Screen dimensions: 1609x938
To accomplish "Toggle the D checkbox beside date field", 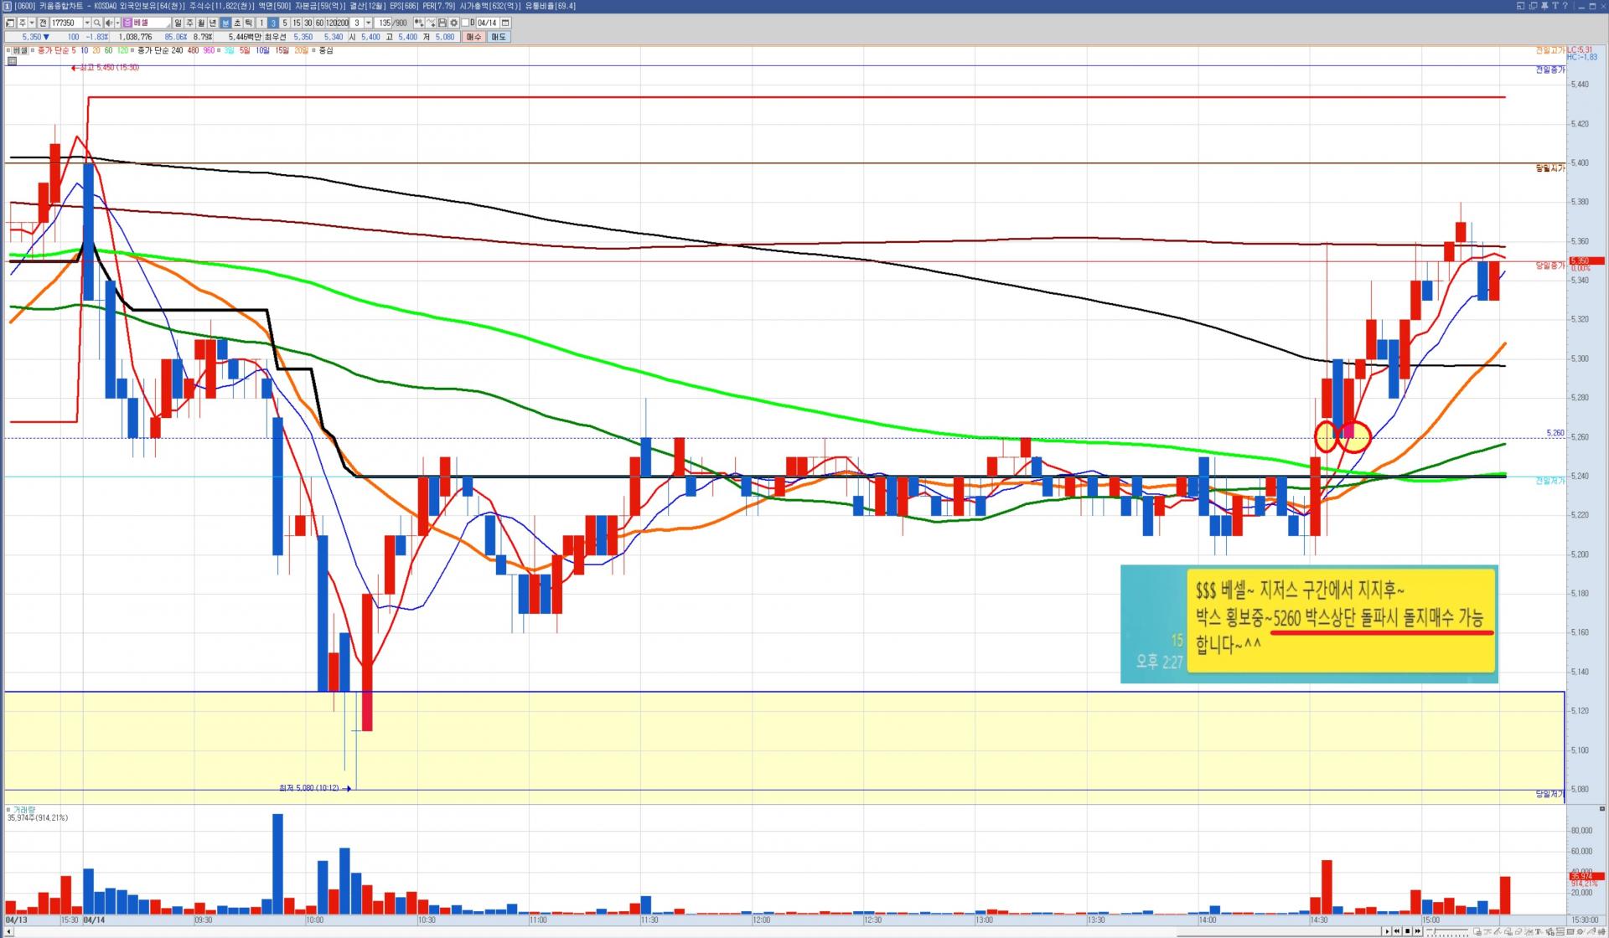I will pyautogui.click(x=465, y=23).
